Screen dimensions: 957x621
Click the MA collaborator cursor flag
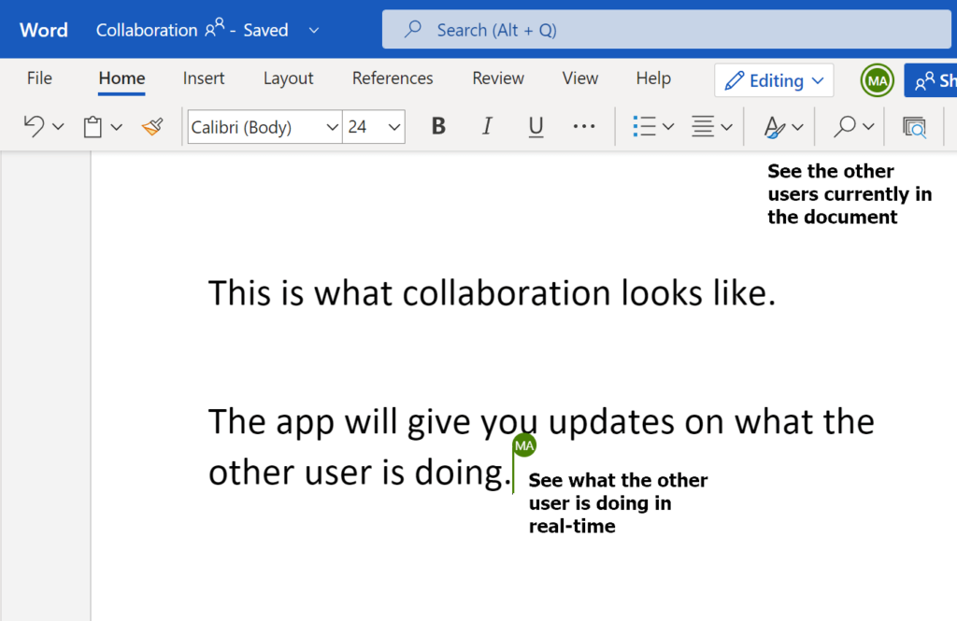524,445
